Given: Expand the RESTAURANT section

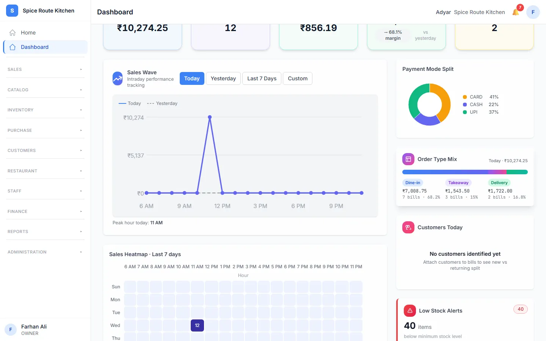Looking at the screenshot, I should click(45, 171).
